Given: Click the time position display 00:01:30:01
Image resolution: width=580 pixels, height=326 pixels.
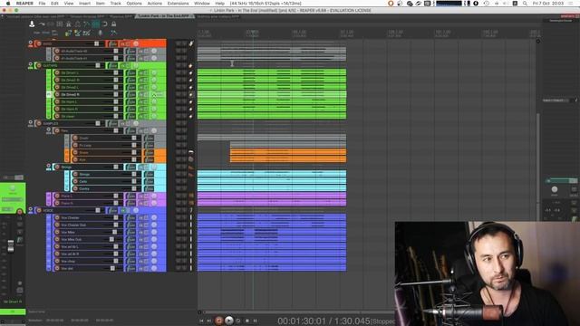Looking at the screenshot, I should [302, 321].
